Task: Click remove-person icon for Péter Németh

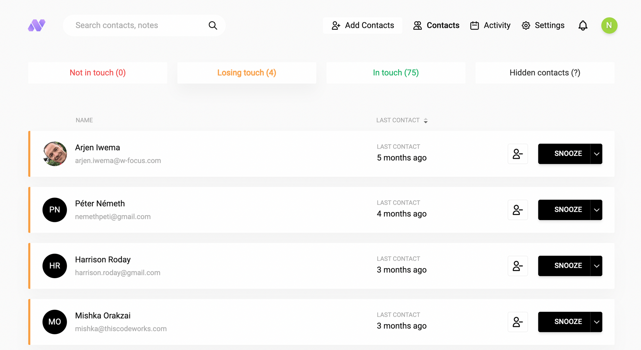Action: (518, 210)
